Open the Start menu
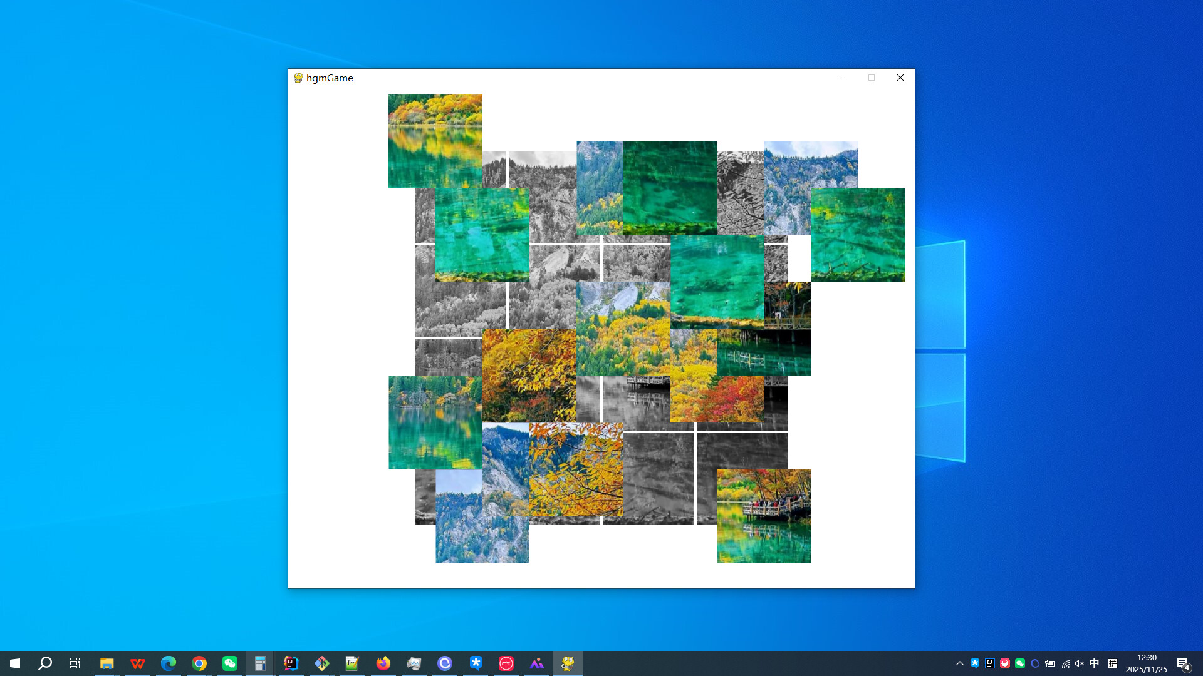Screen dimensions: 1203x676 (x=15, y=663)
